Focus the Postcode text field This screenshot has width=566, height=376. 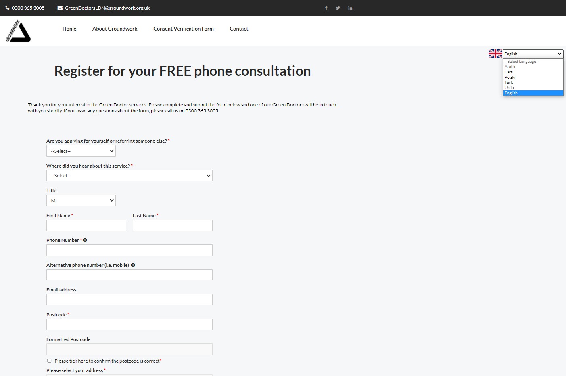[129, 324]
